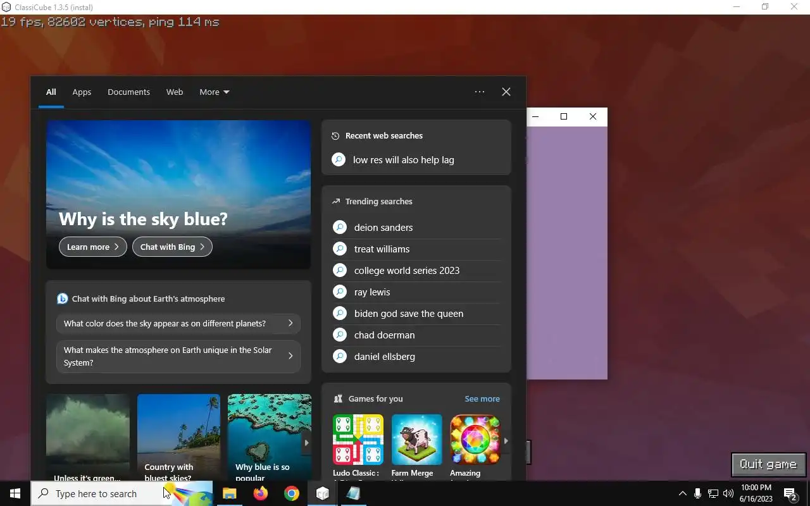The height and width of the screenshot is (506, 810).
Task: Show next image card with the carousel arrow
Action: coord(306,443)
